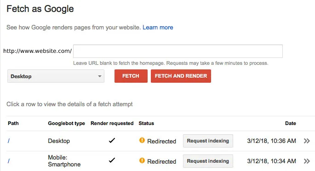Click 'Click a row to view' instruction text
Screen dimensions: 315x171
click(69, 104)
